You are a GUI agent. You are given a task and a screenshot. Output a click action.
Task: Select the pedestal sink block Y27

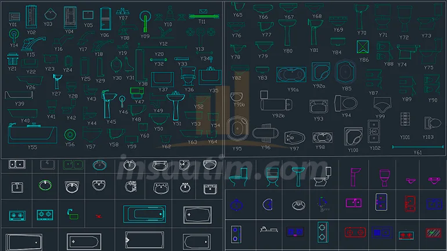57,82
